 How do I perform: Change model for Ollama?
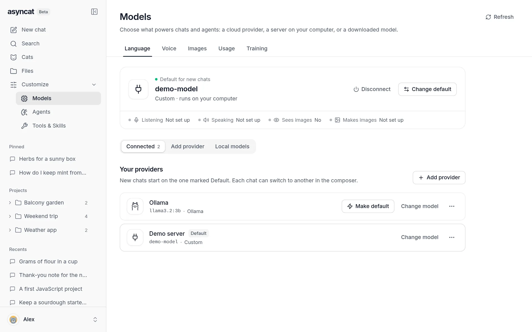click(x=420, y=206)
